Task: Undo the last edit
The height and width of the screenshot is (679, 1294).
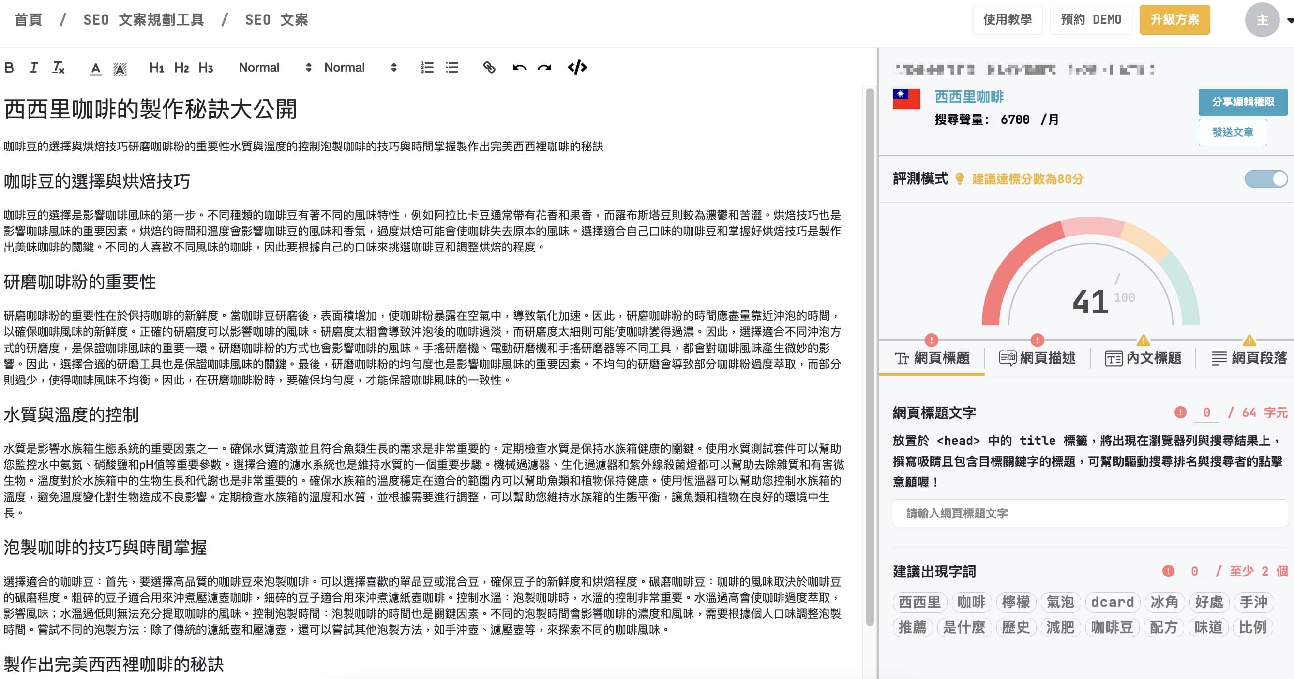Action: click(x=519, y=67)
